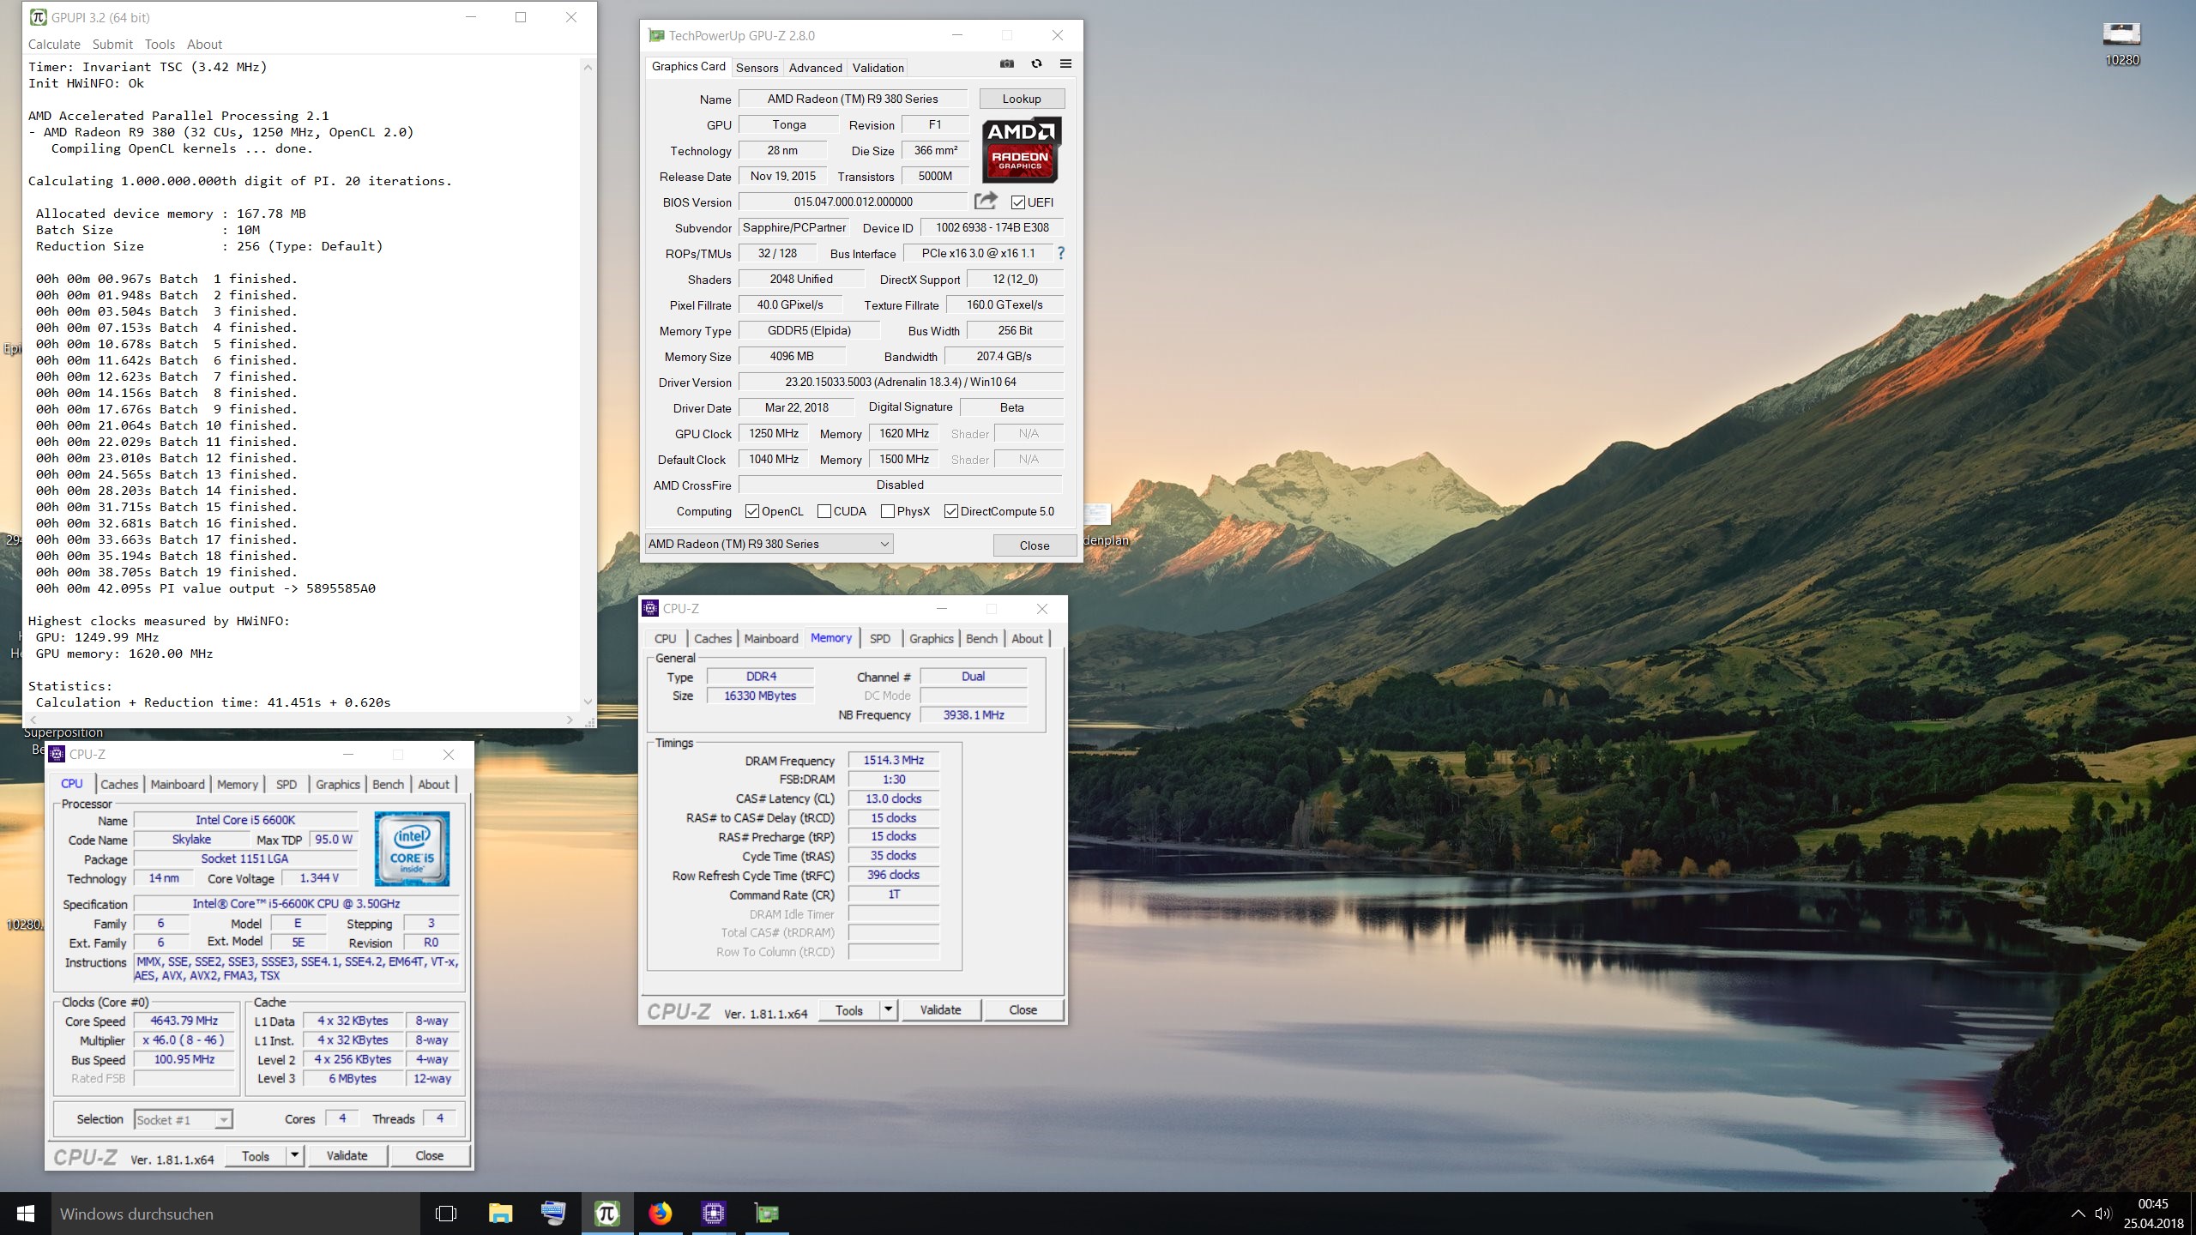Open the GPUPI Calculate menu
Screen dimensions: 2196x1235
(54, 45)
